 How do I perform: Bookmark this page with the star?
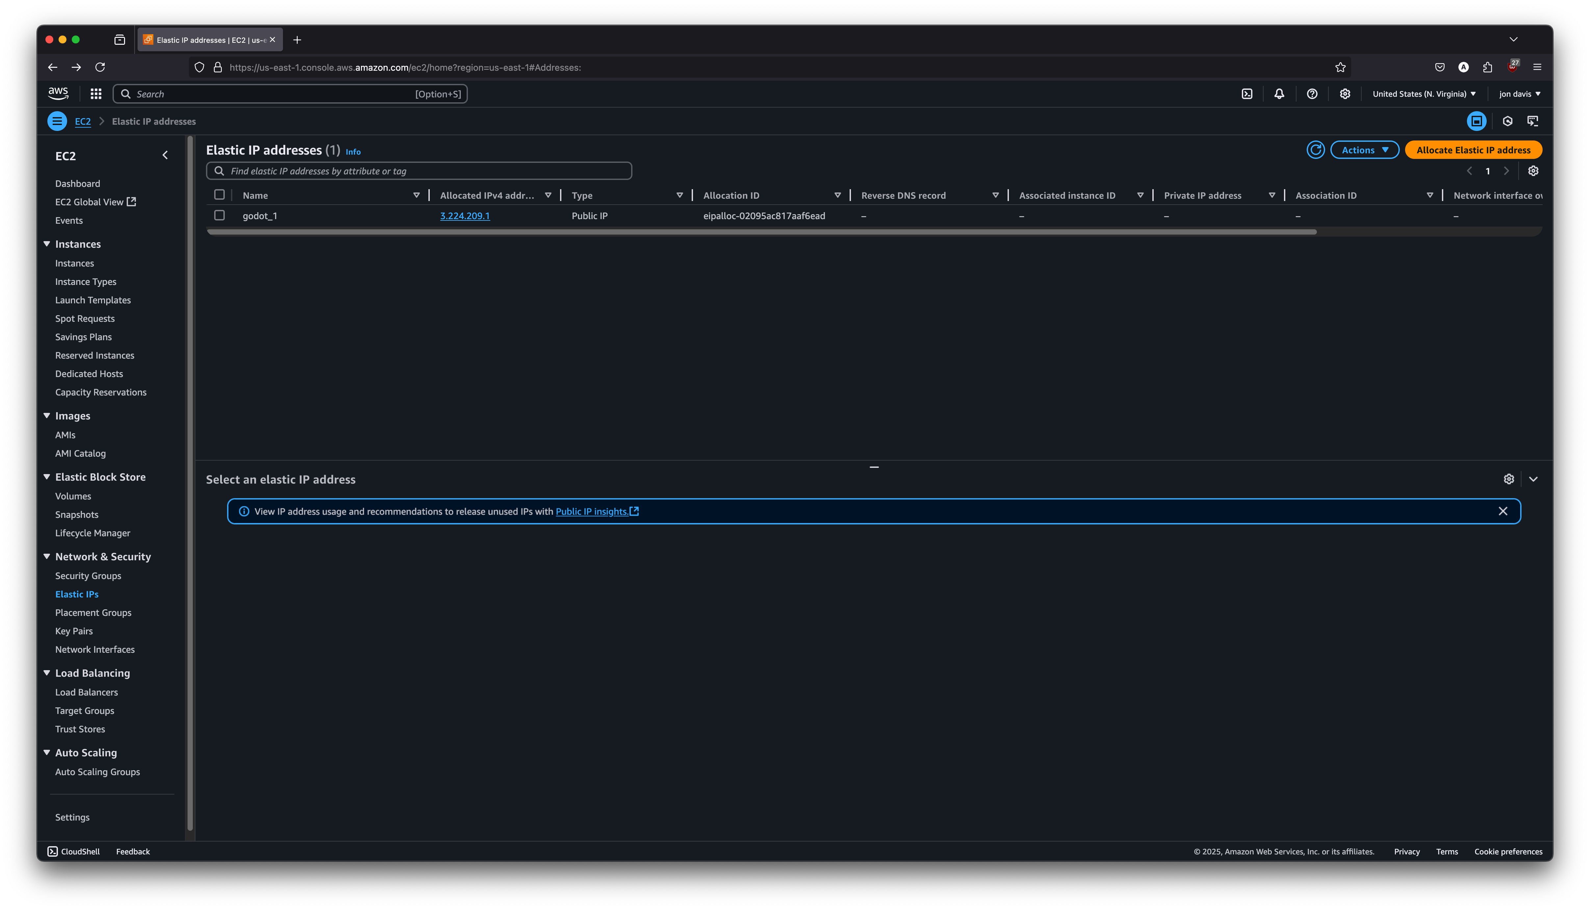tap(1340, 67)
